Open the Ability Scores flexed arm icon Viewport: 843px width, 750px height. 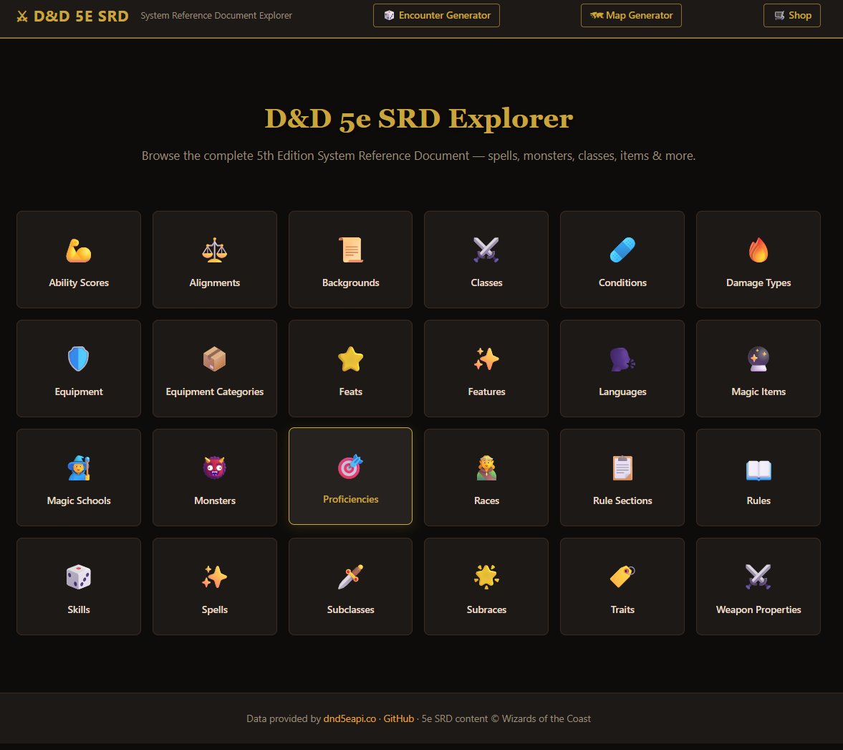[x=79, y=250]
